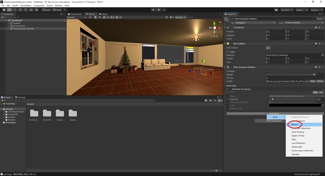Image resolution: width=325 pixels, height=176 pixels.
Task: Toggle scene audio with the speaker icon
Action: tap(100, 17)
